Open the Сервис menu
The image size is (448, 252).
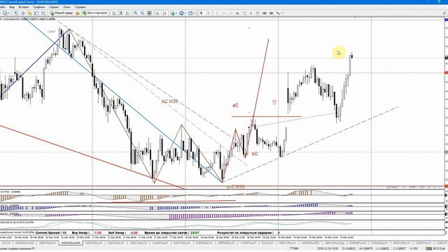54,7
